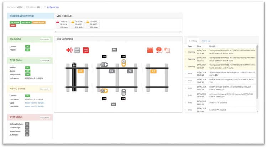Click the orange A1 axle counter label

pyautogui.click(x=80, y=71)
